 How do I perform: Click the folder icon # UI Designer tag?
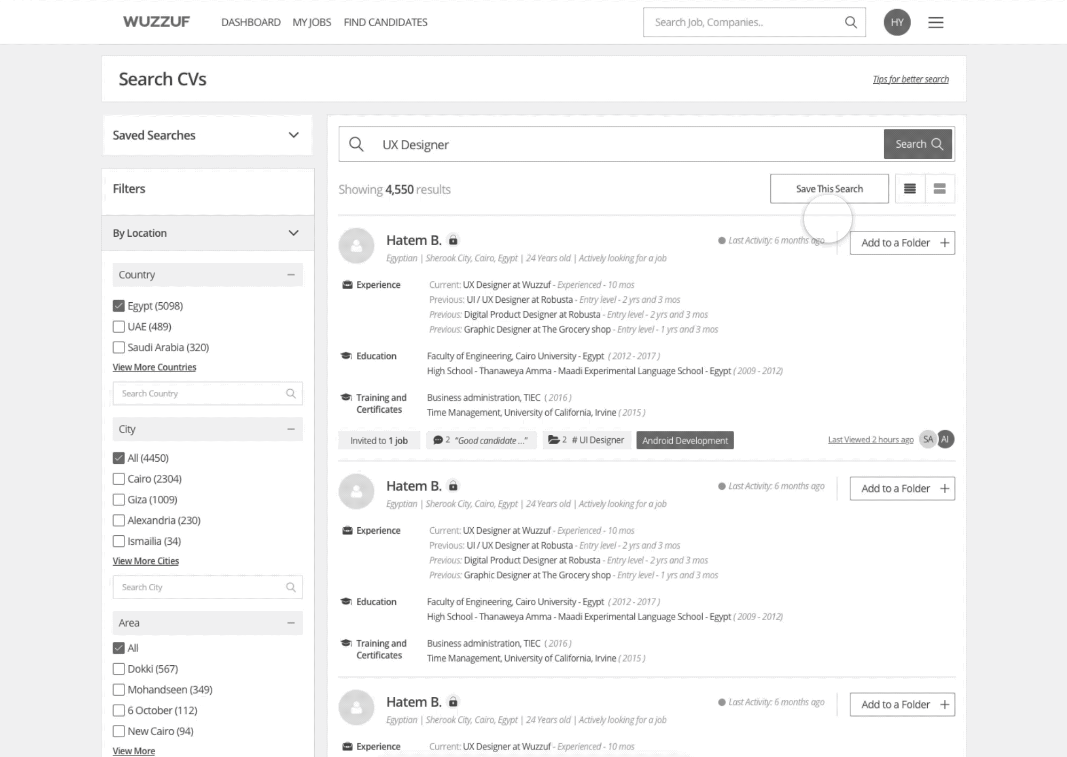point(586,440)
